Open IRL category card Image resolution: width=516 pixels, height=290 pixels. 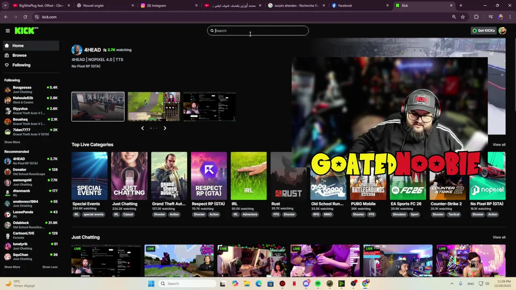[x=249, y=176]
